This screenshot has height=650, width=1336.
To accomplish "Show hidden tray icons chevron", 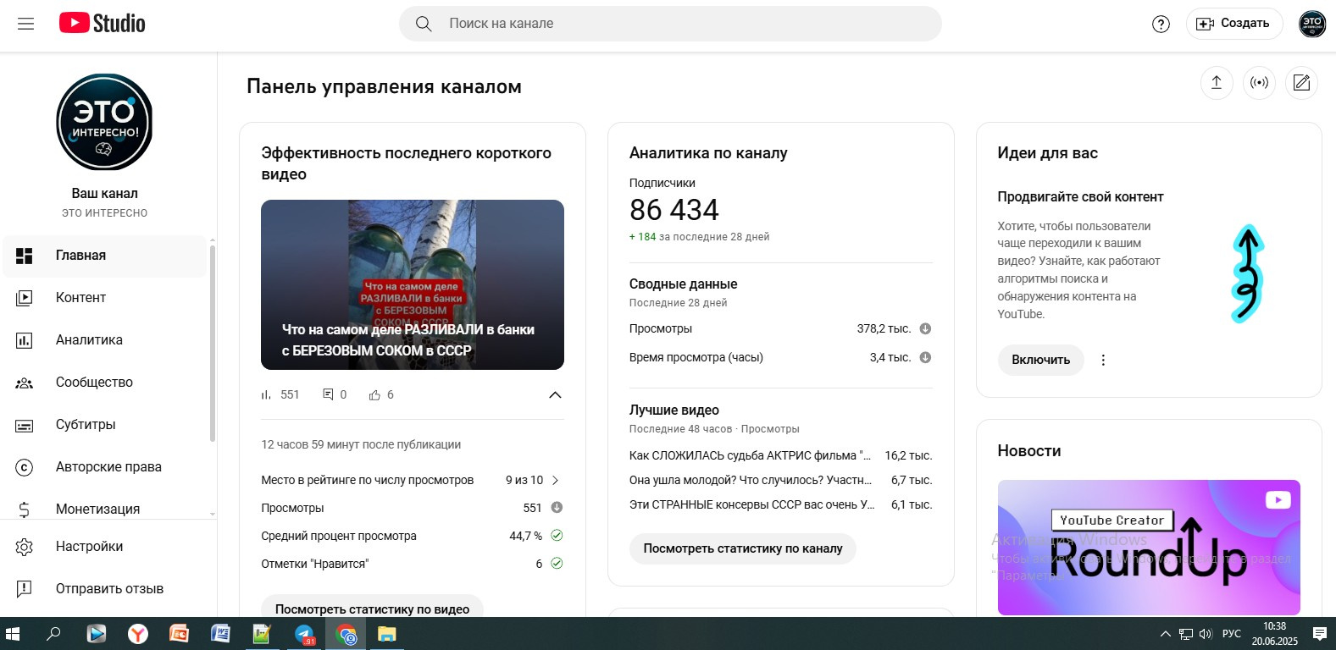I will point(1165,634).
